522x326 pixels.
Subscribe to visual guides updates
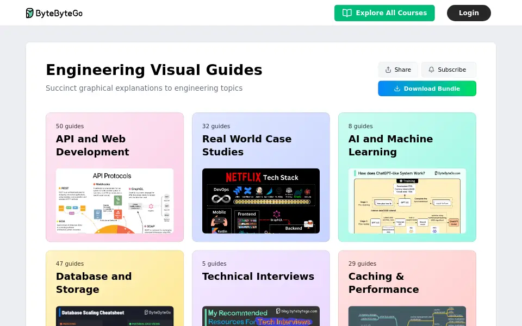(x=449, y=70)
